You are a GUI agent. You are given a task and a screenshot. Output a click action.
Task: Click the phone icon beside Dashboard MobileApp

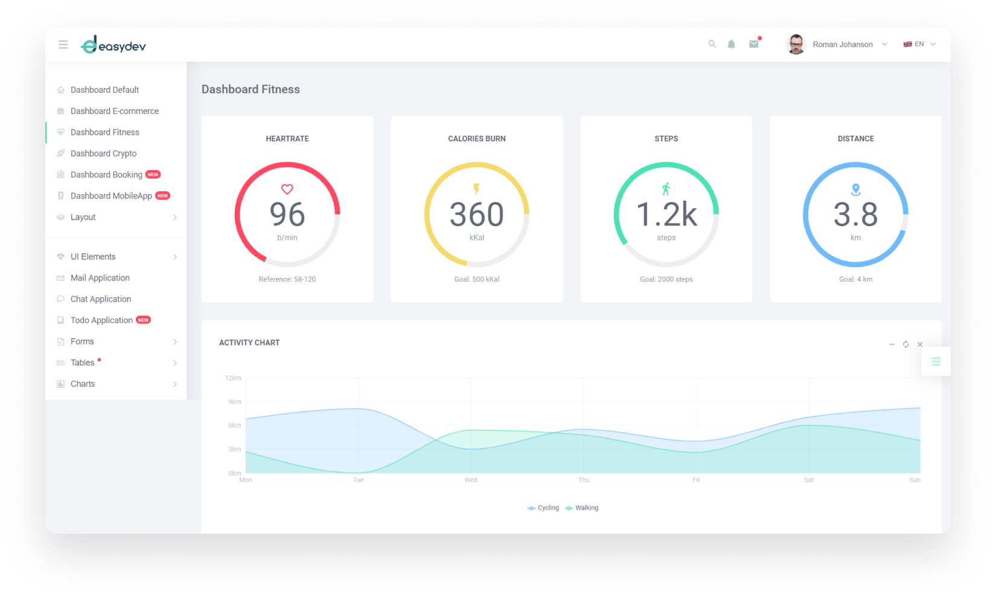tap(60, 195)
